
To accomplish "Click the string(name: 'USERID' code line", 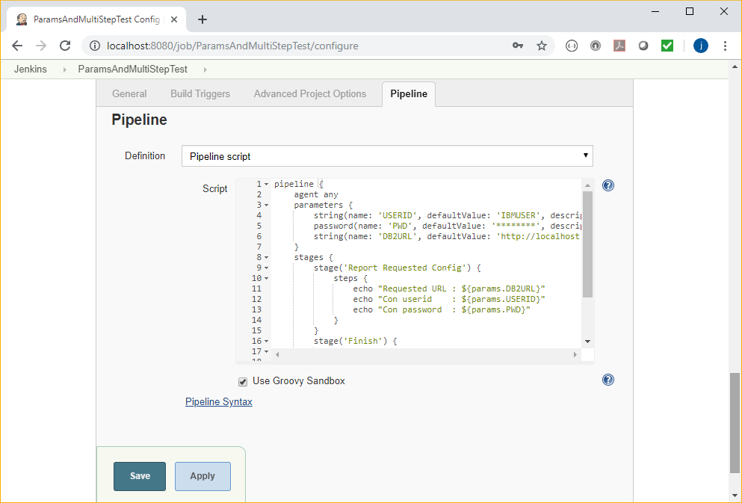I will pos(447,215).
